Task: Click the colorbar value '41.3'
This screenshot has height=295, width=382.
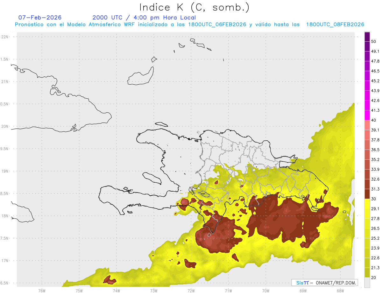Action: click(375, 110)
